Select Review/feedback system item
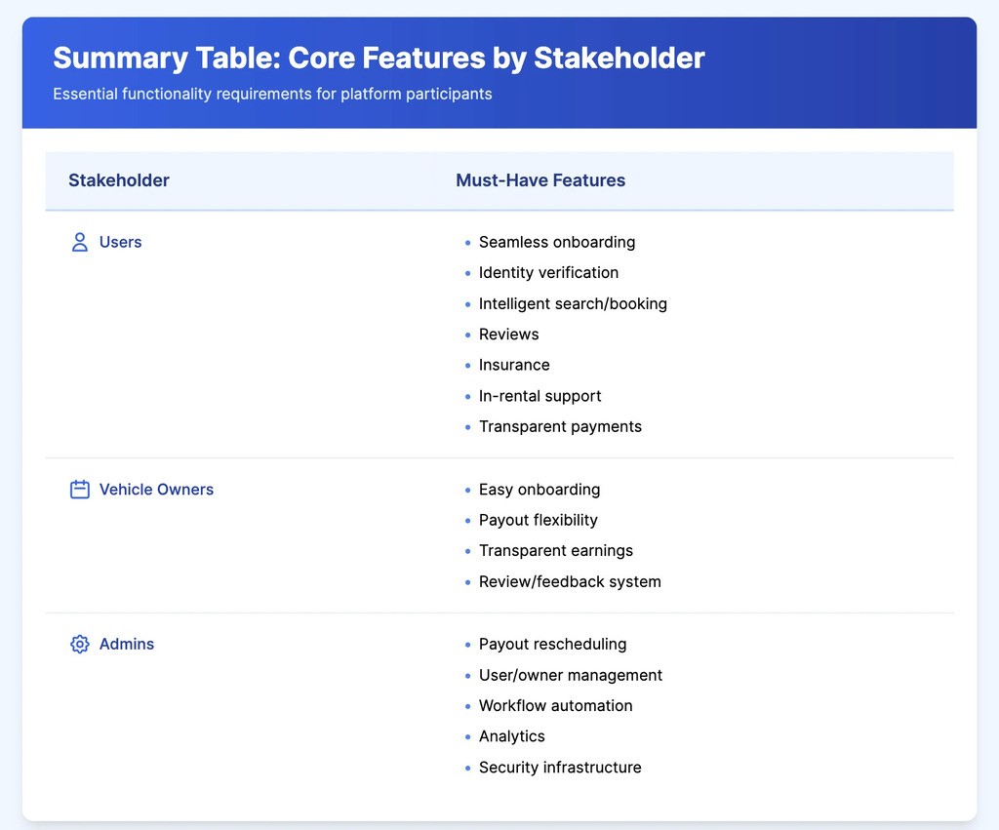999x830 pixels. tap(570, 581)
